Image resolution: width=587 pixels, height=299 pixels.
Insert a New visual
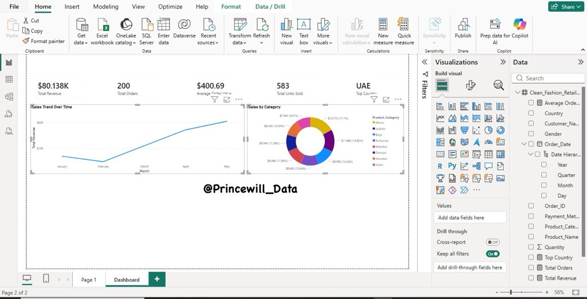point(287,32)
